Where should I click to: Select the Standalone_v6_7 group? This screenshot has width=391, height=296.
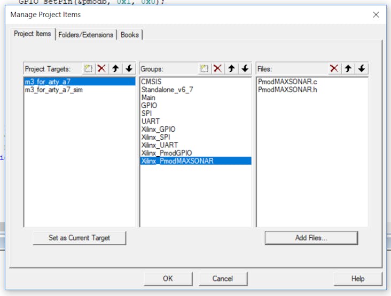195,90
